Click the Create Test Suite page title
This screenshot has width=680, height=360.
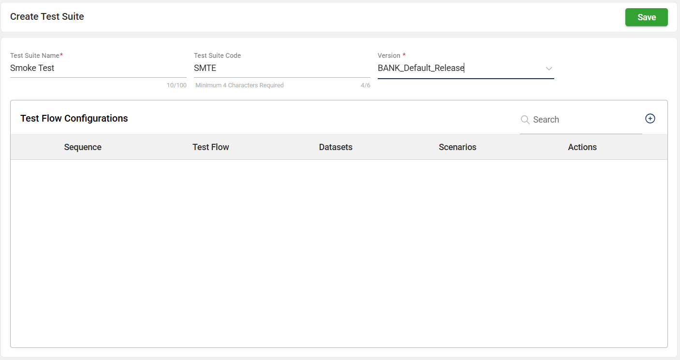[47, 16]
